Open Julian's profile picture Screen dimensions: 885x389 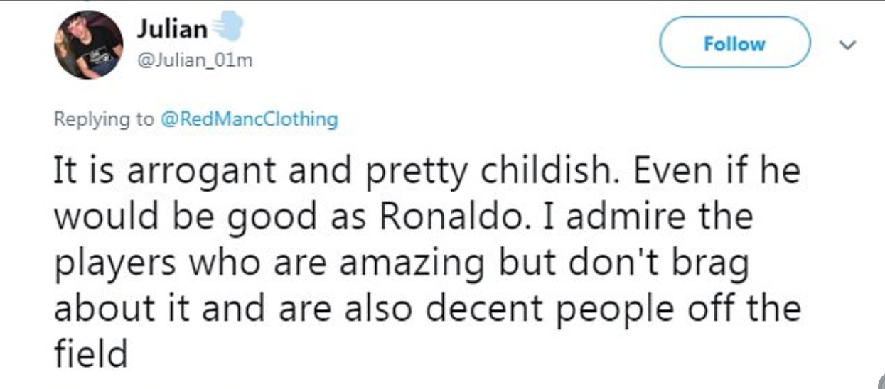pyautogui.click(x=88, y=44)
